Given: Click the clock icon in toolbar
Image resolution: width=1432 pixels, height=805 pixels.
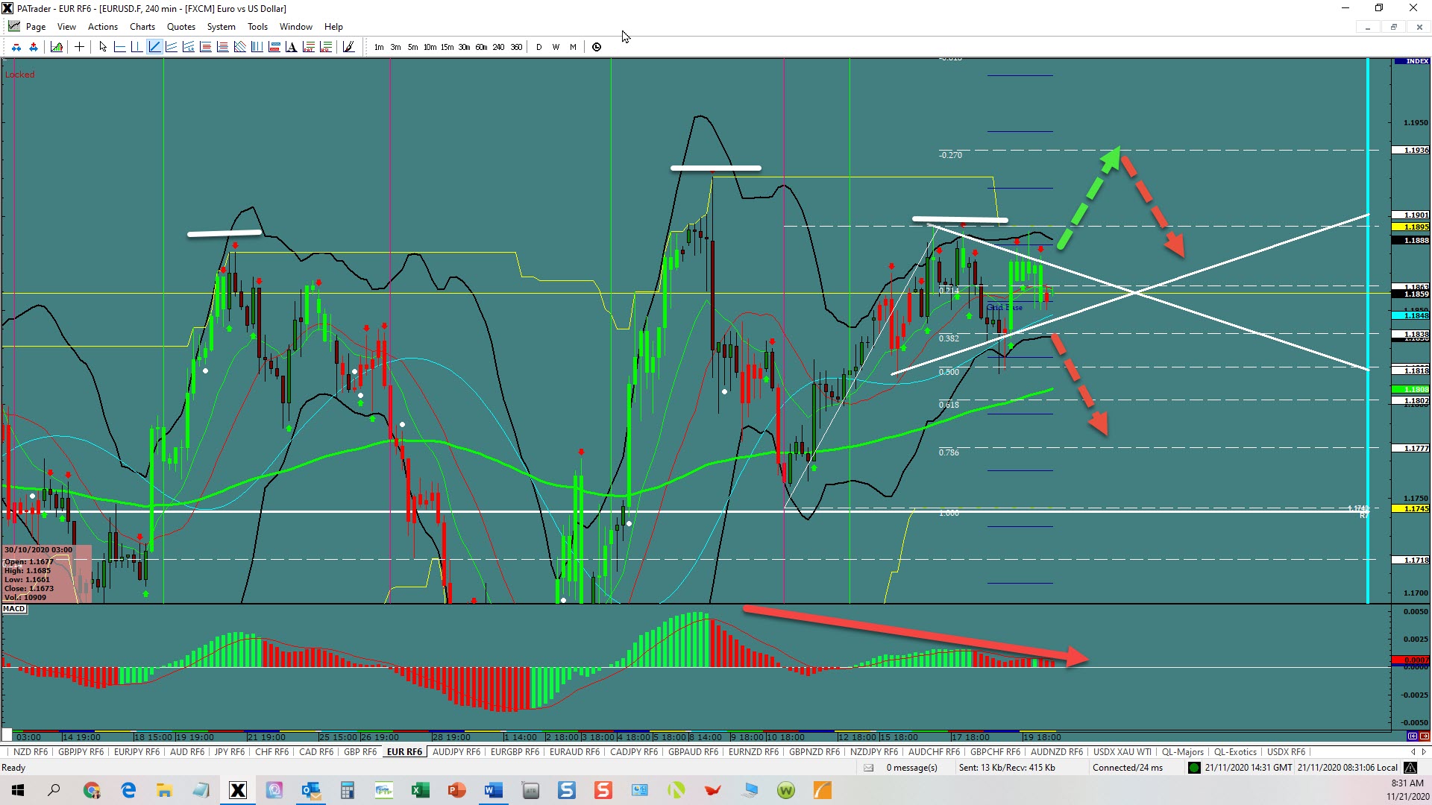Looking at the screenshot, I should (x=597, y=47).
